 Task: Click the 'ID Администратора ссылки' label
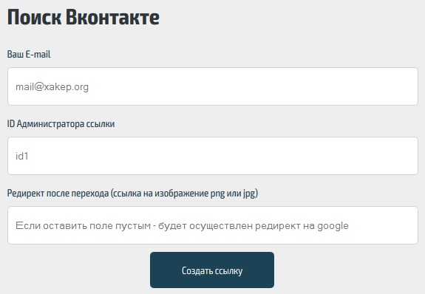click(x=61, y=124)
